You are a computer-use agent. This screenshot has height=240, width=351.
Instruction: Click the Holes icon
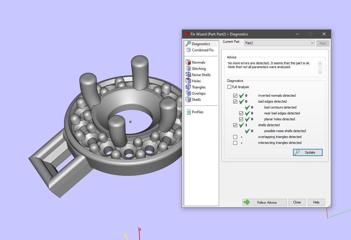point(188,81)
